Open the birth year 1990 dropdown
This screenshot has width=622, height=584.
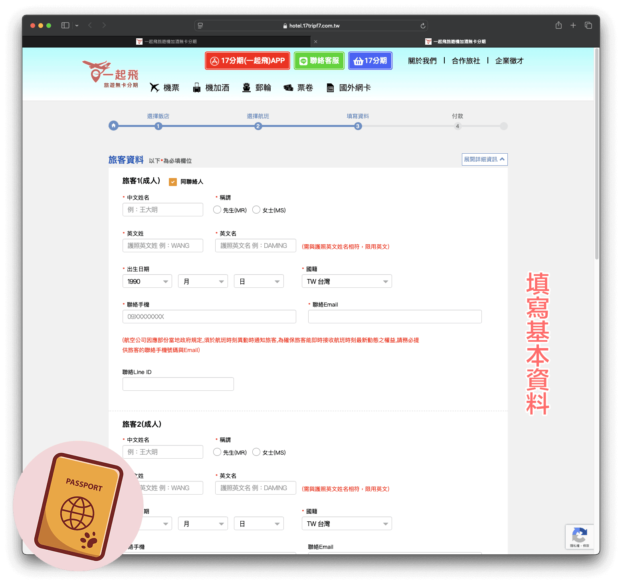click(147, 281)
